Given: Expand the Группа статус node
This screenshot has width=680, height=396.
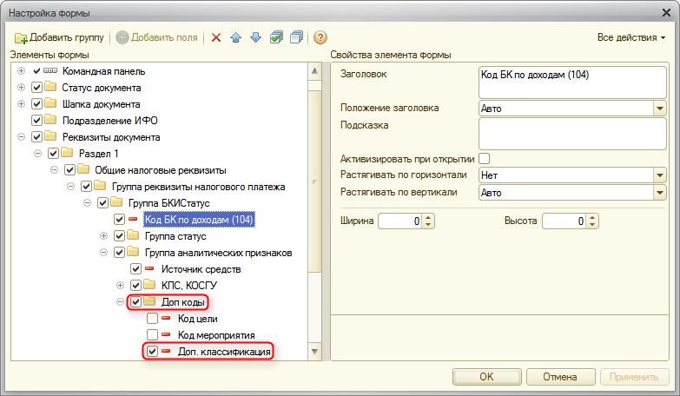Looking at the screenshot, I should click(103, 236).
